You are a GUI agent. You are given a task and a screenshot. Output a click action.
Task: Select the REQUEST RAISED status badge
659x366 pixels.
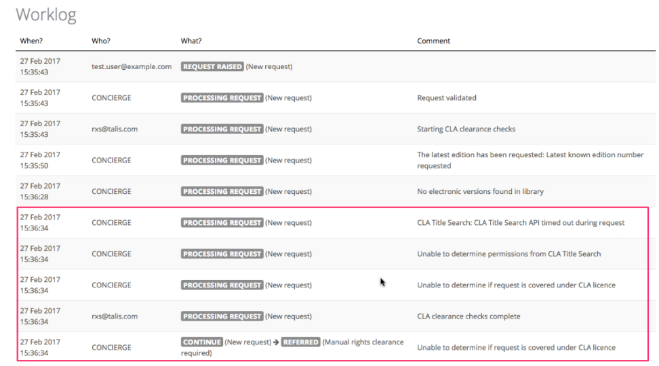click(212, 66)
